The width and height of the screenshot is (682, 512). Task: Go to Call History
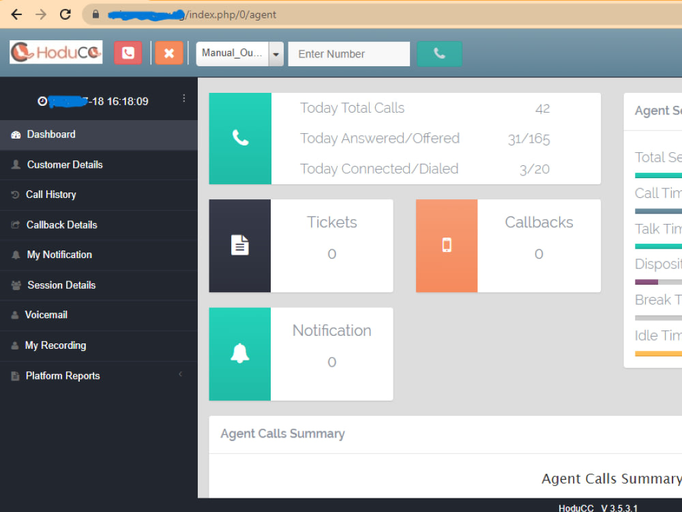pos(99,195)
